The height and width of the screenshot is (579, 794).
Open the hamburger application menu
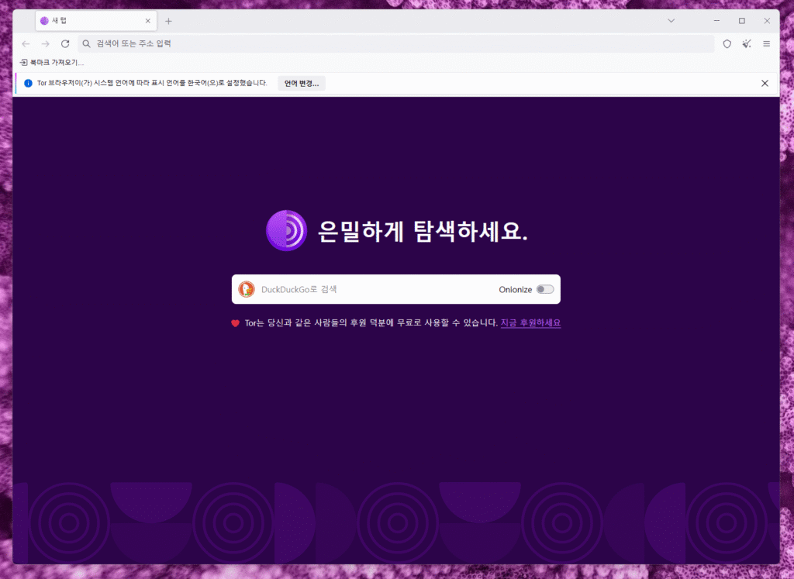coord(767,44)
